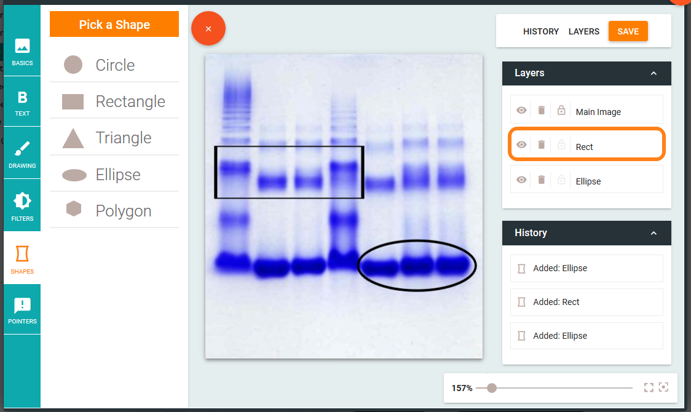The height and width of the screenshot is (412, 691).
Task: Open the Pointers tool panel
Action: point(22,310)
